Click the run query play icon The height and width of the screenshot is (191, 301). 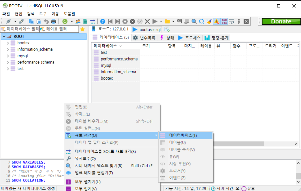pyautogui.click(x=155, y=21)
